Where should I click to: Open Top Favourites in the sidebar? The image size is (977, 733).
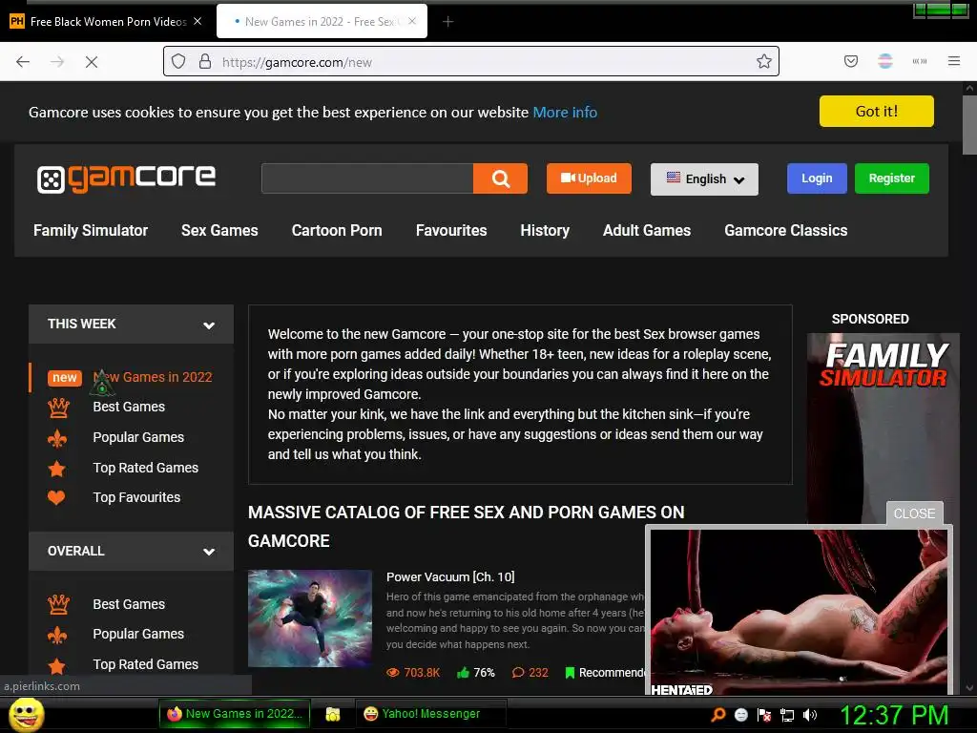[x=136, y=497]
